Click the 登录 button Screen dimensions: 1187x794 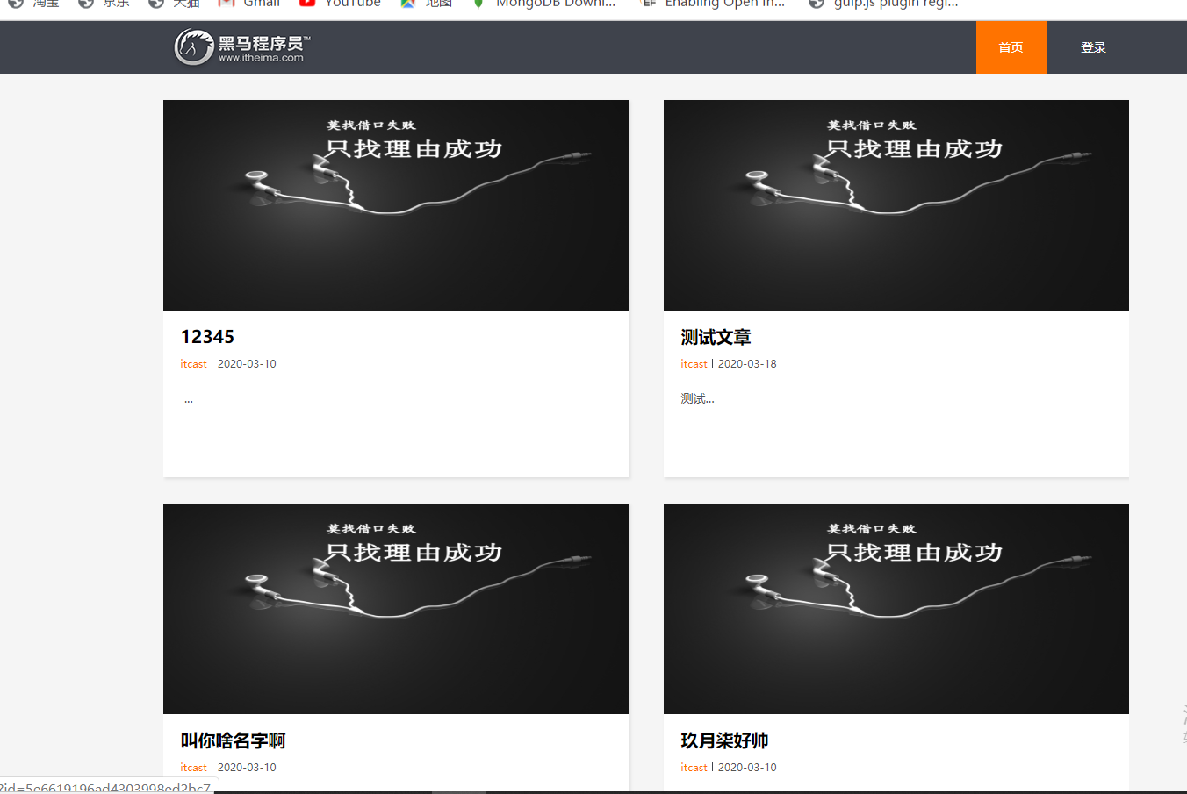click(1093, 47)
